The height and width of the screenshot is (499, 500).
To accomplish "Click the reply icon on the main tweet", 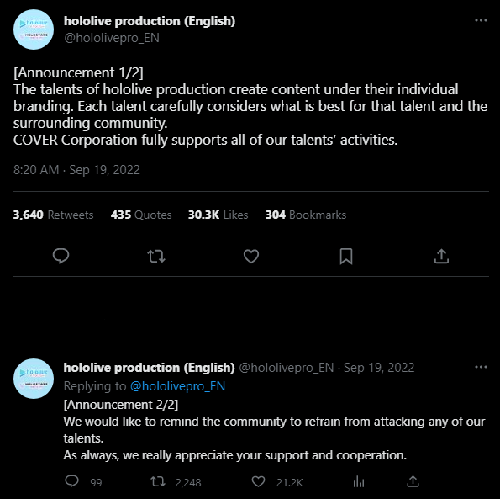I will pos(61,256).
